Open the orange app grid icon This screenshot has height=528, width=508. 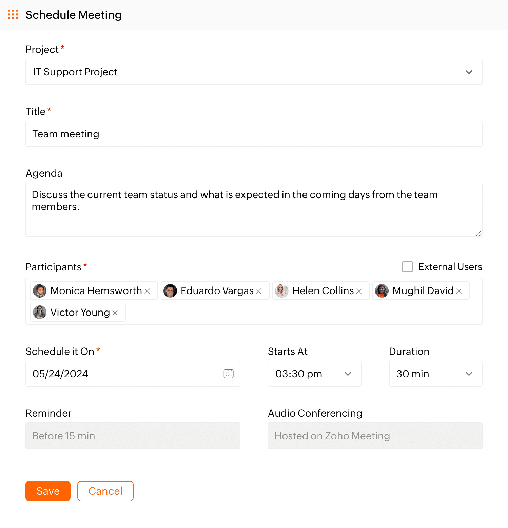coord(13,15)
